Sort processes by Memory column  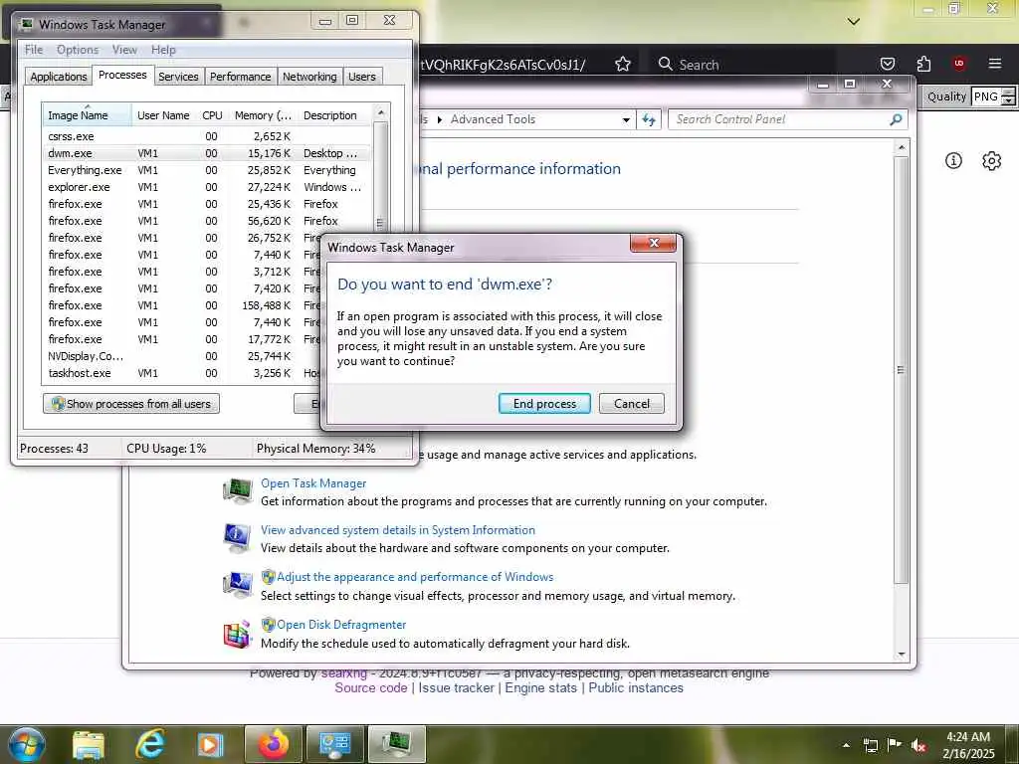pyautogui.click(x=263, y=115)
